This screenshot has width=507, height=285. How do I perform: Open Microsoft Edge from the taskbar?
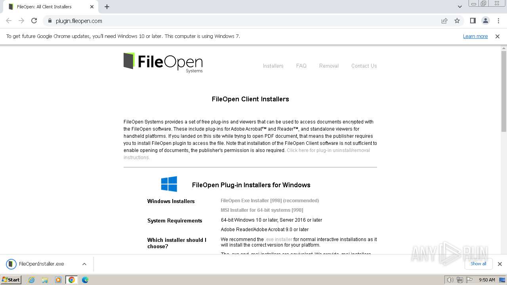point(85,280)
